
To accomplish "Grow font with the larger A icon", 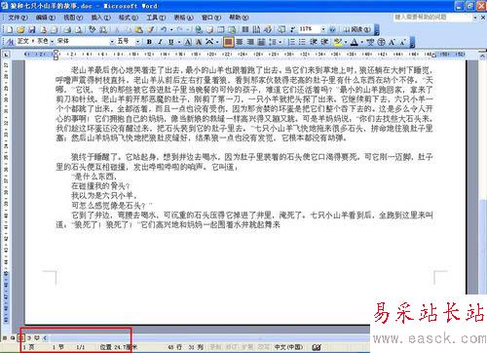I will coord(392,42).
